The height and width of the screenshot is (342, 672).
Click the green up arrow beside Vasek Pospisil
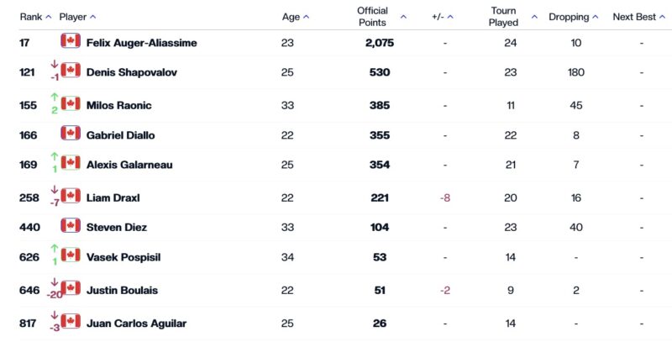click(55, 249)
